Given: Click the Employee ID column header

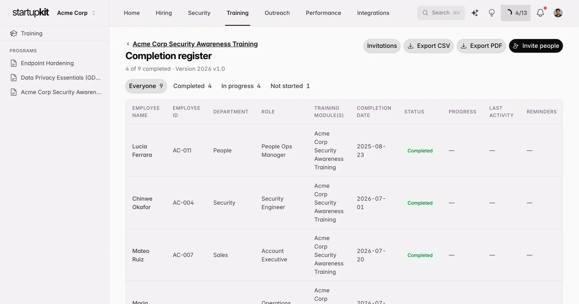Looking at the screenshot, I should click(x=187, y=112).
